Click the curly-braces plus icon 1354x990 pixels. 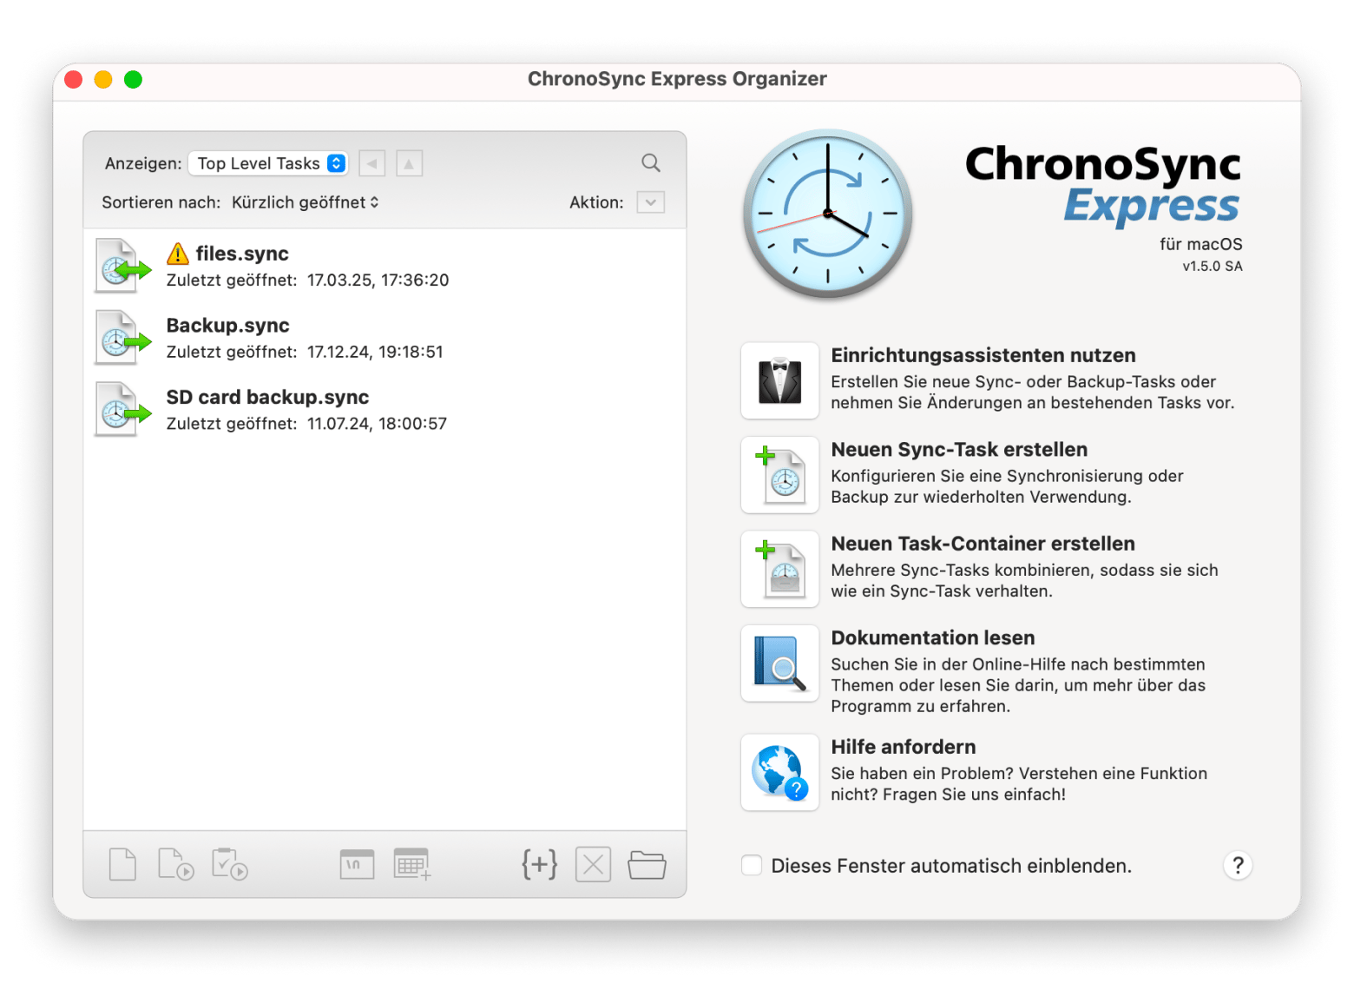[x=539, y=865]
